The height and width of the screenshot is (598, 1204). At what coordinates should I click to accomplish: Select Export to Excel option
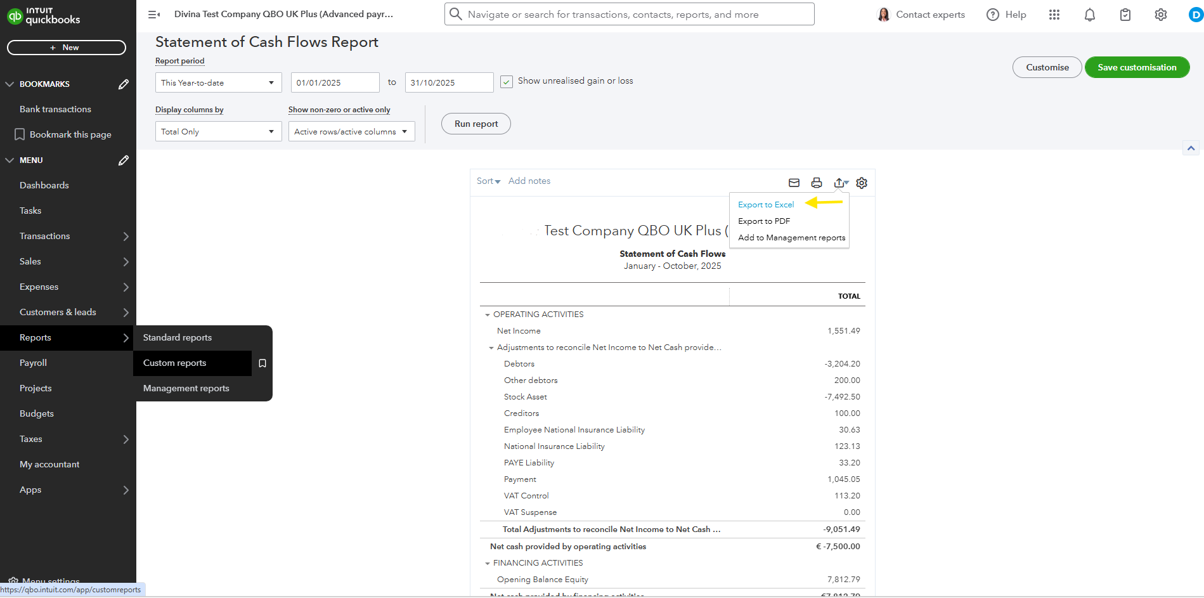766,204
